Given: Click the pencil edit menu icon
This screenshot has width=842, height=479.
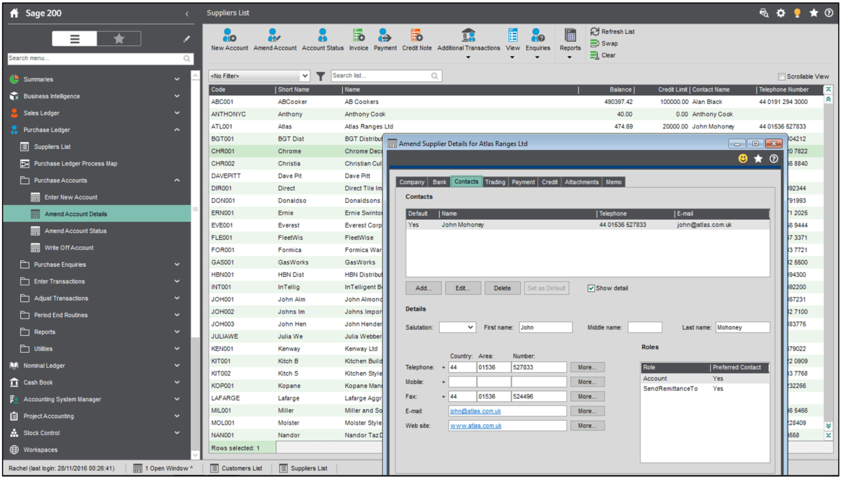Looking at the screenshot, I should click(x=186, y=39).
